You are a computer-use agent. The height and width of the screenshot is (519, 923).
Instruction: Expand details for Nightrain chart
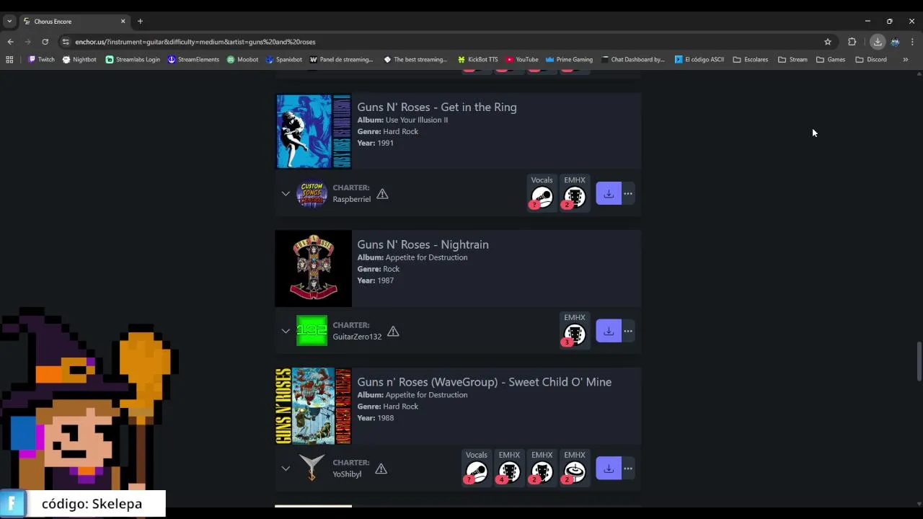[286, 332]
